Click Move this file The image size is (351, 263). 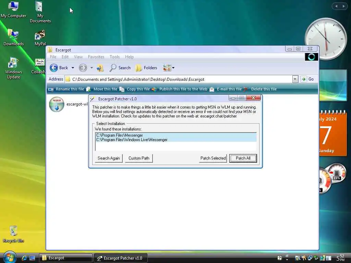pos(102,89)
